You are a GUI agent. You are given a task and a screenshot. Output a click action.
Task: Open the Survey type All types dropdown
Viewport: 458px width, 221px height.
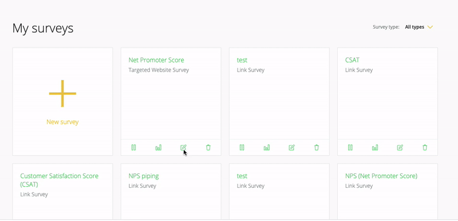point(418,27)
